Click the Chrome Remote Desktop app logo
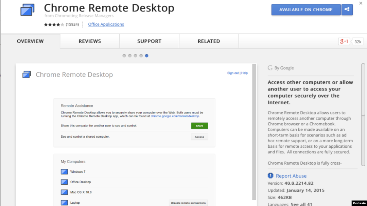Image resolution: width=367 pixels, height=206 pixels. pyautogui.click(x=28, y=9)
